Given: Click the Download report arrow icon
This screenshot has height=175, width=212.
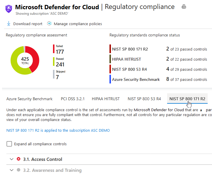Looking at the screenshot, I should [x=9, y=24].
